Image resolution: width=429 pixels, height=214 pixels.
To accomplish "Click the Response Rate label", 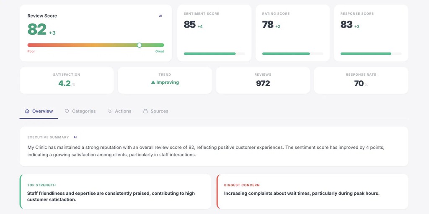I will pos(361,74).
